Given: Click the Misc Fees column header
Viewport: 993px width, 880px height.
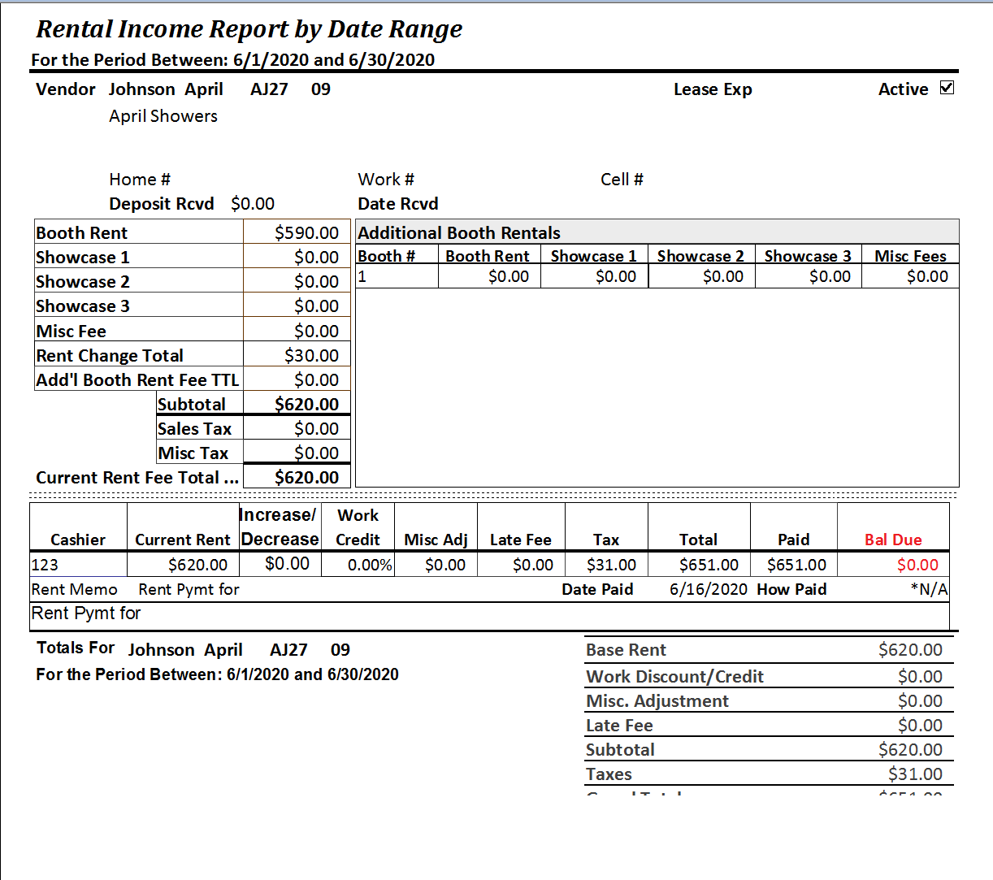Looking at the screenshot, I should pos(910,256).
